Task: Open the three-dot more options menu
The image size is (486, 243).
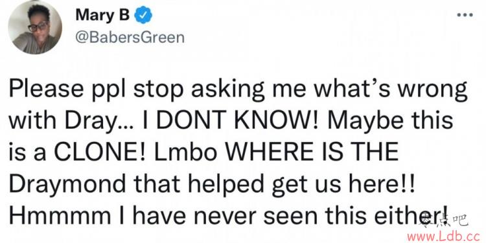Action: point(465,15)
